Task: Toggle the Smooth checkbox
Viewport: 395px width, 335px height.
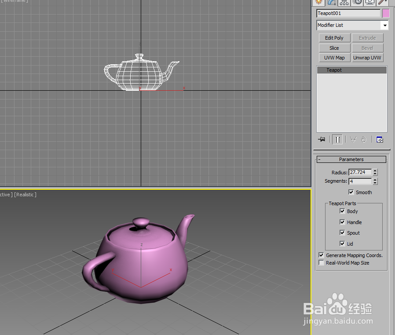Action: [x=351, y=192]
